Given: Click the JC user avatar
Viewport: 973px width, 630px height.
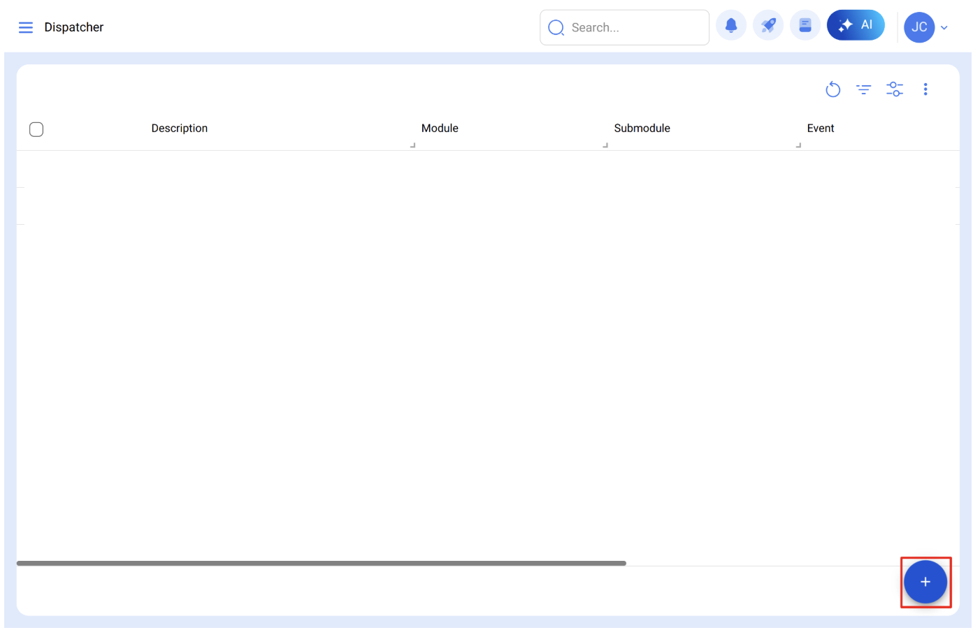Looking at the screenshot, I should (919, 27).
